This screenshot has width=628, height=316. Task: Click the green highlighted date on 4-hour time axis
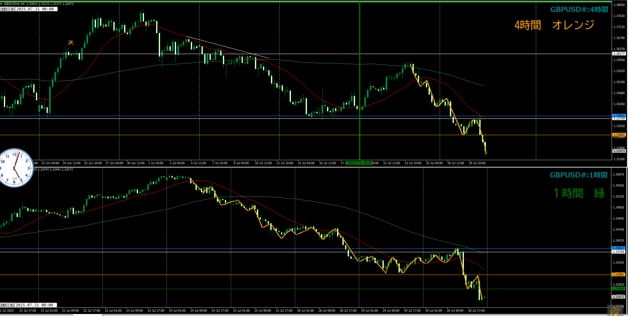point(360,163)
